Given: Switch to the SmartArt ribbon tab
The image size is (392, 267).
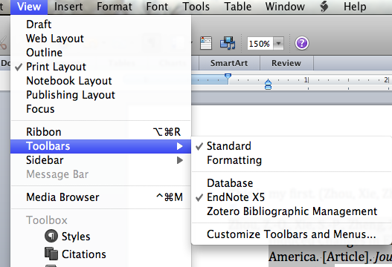Looking at the screenshot, I should tap(229, 63).
